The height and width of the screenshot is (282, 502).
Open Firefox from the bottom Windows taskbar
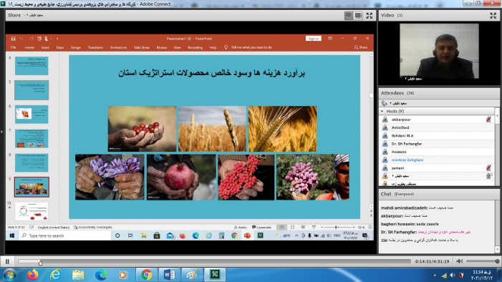pyautogui.click(x=32, y=275)
